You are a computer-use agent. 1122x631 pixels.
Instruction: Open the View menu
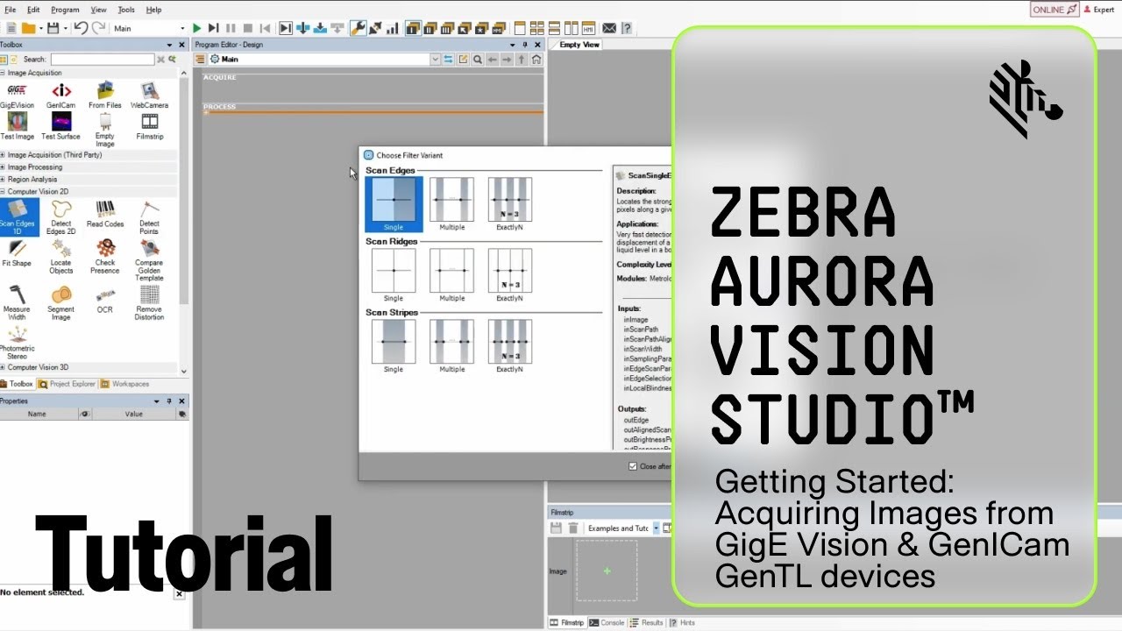(x=99, y=10)
